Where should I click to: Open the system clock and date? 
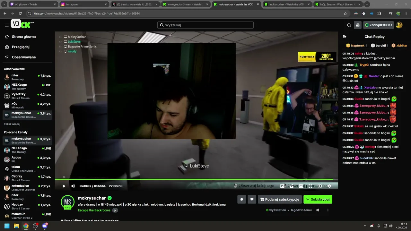[x=401, y=226]
